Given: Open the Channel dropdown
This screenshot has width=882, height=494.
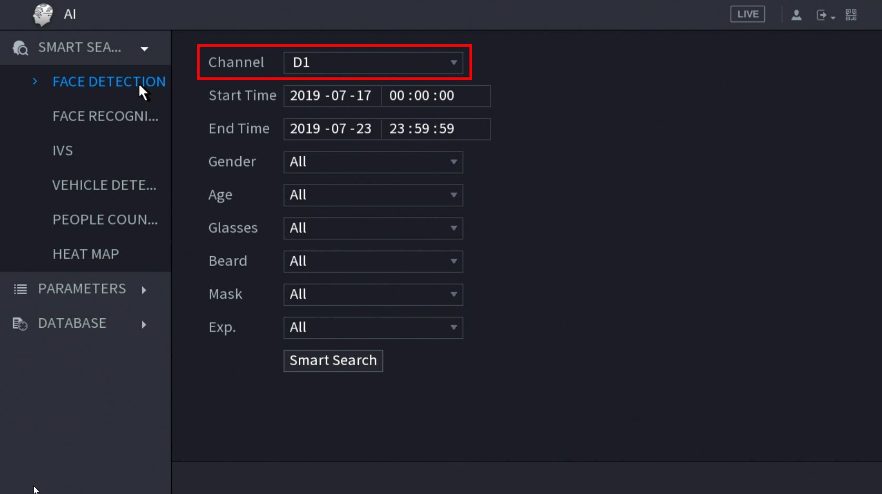Looking at the screenshot, I should (373, 63).
